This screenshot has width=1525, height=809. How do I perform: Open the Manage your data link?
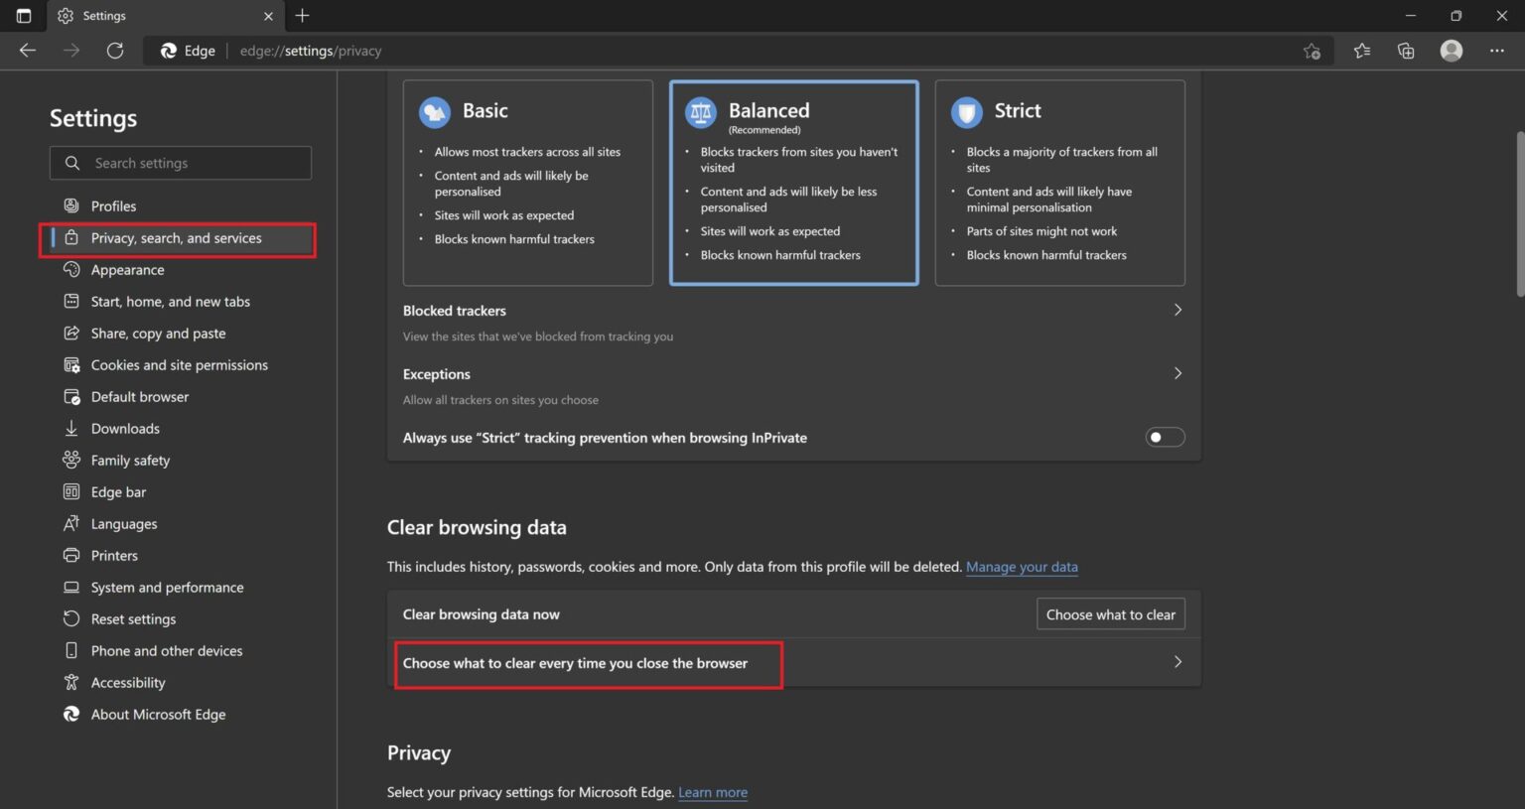point(1022,567)
